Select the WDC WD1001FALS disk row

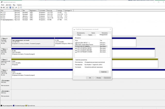click(x=91, y=48)
